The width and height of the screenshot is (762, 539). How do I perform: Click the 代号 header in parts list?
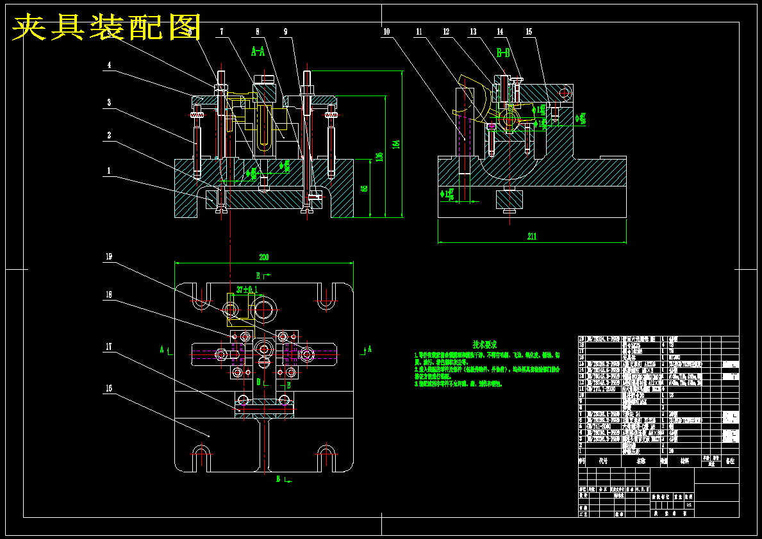(x=603, y=461)
